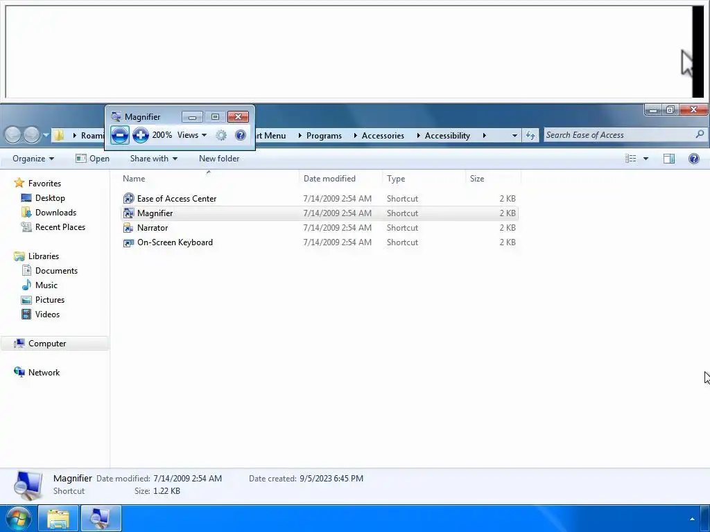Open the Windows Start button

tap(18, 518)
